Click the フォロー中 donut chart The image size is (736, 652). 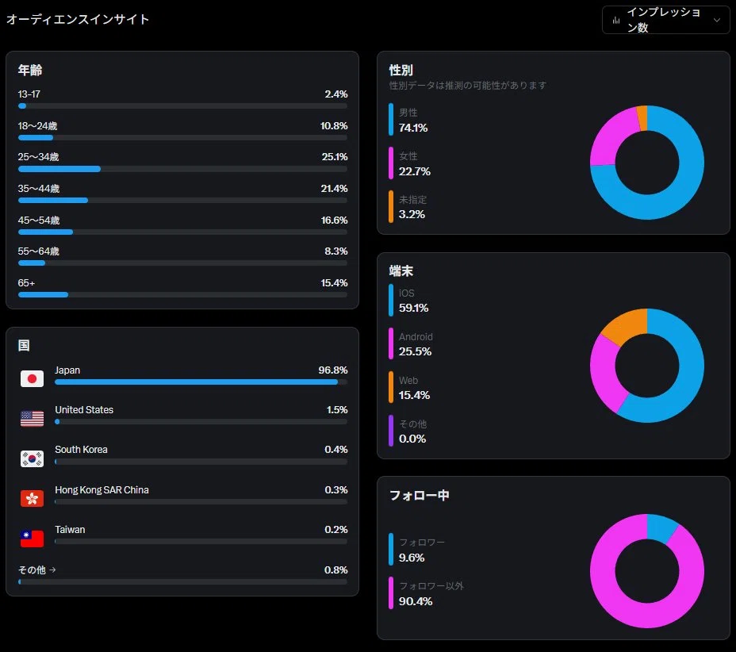647,571
